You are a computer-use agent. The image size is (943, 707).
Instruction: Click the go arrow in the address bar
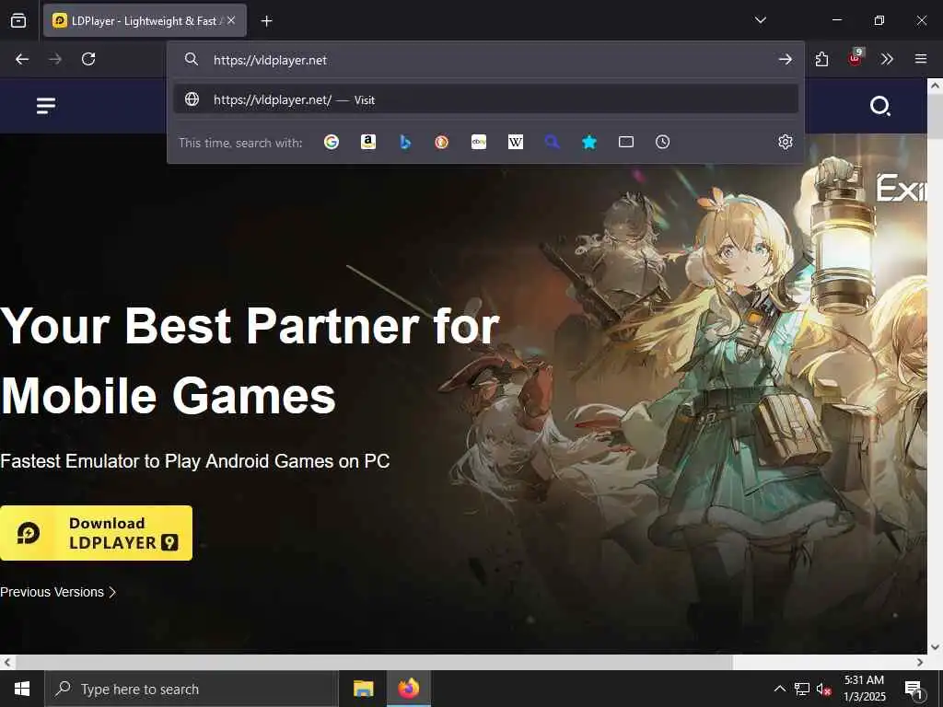pyautogui.click(x=786, y=59)
